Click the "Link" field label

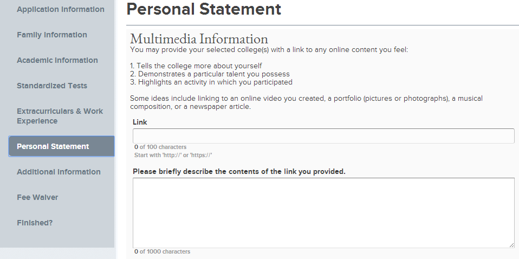tap(140, 122)
